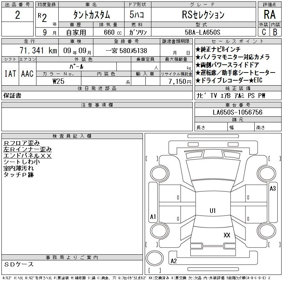Click the A2 marker near rear bumper

[x=173, y=261]
